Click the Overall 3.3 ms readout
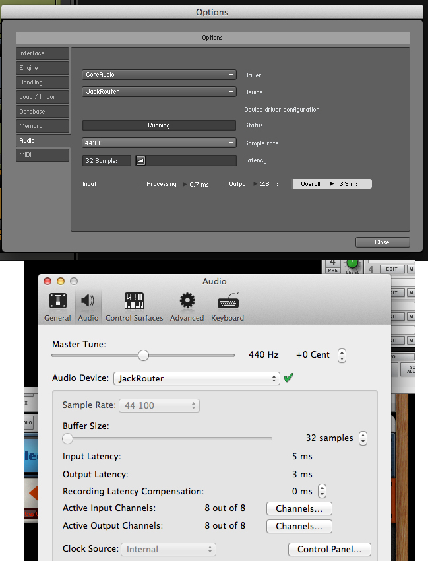The height and width of the screenshot is (561, 428). tap(332, 184)
